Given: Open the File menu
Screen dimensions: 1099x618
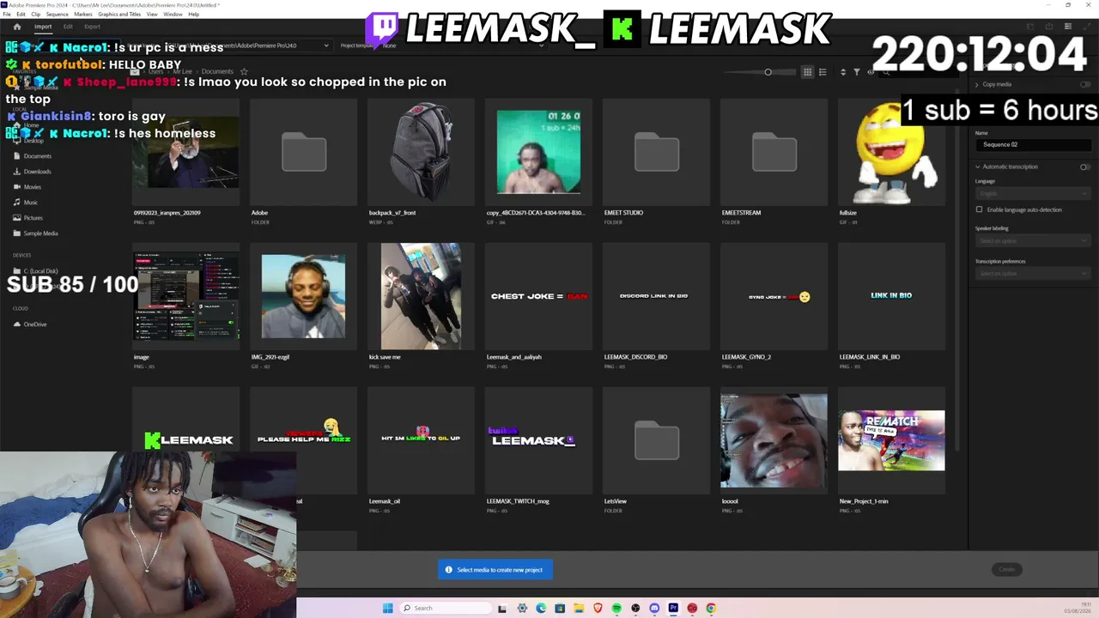Looking at the screenshot, I should (x=7, y=15).
